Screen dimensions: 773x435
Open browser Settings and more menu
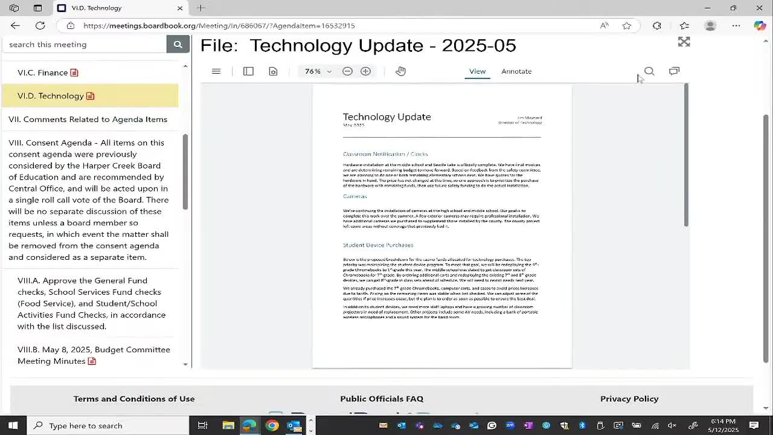coord(736,25)
